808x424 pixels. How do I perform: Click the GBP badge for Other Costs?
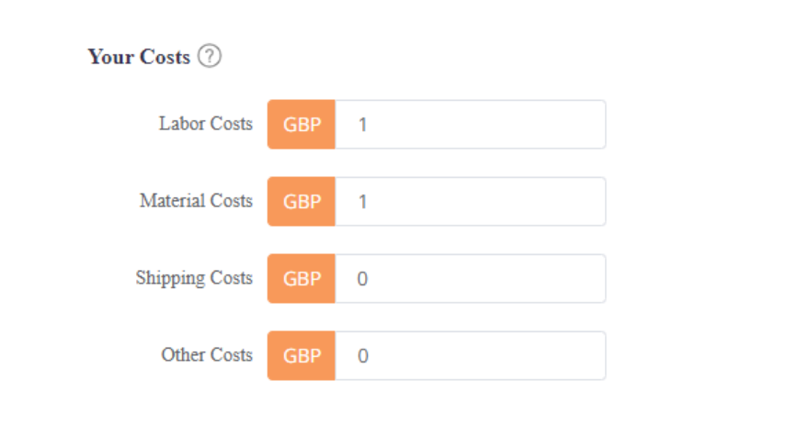(x=302, y=355)
